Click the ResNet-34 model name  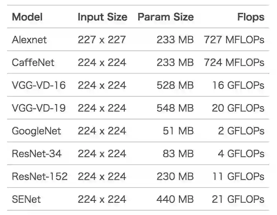(x=36, y=154)
